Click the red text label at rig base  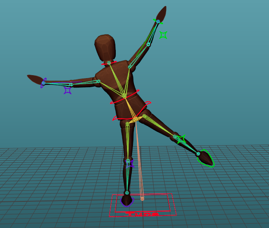(142, 213)
